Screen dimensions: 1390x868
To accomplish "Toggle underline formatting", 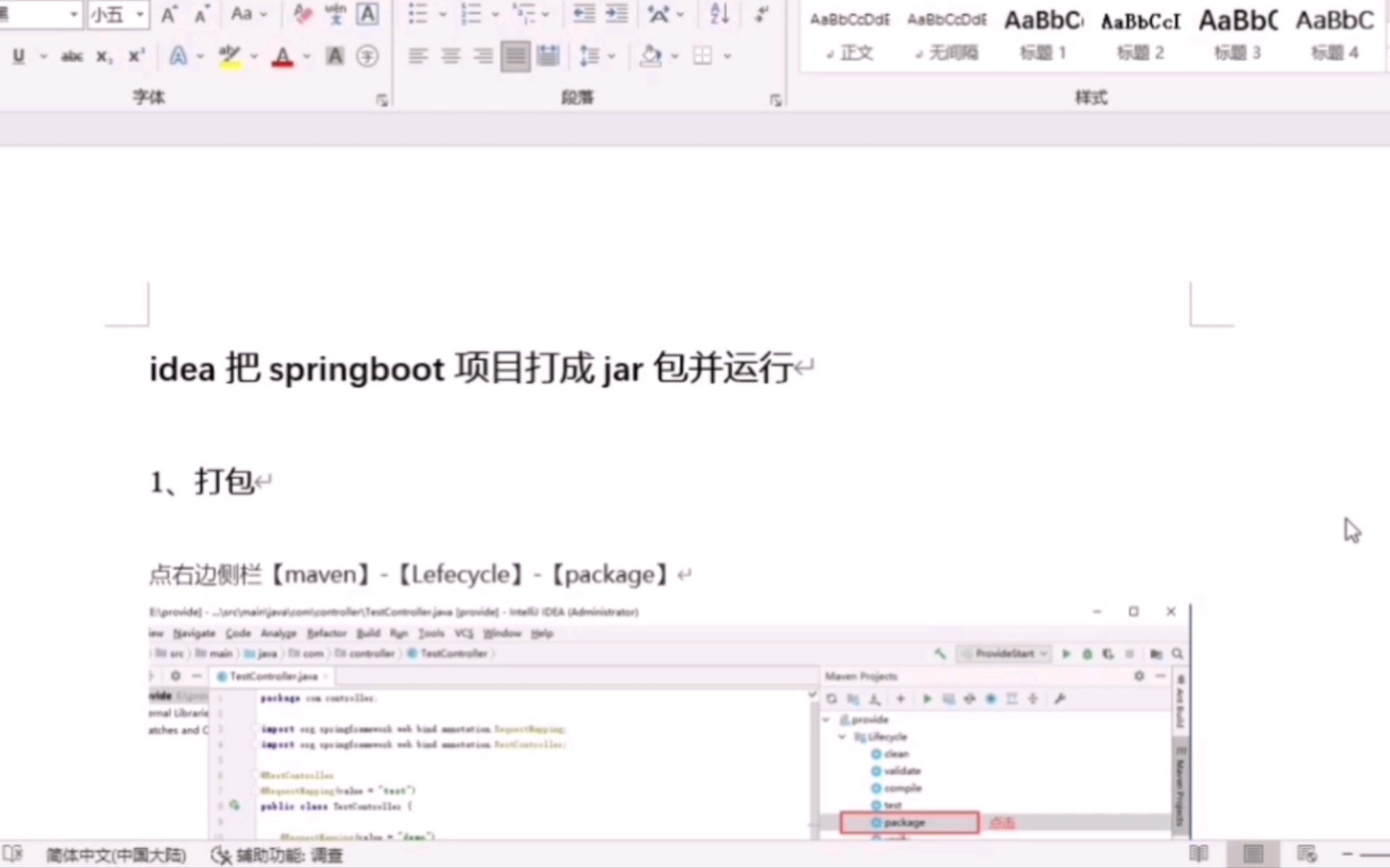I will [19, 55].
